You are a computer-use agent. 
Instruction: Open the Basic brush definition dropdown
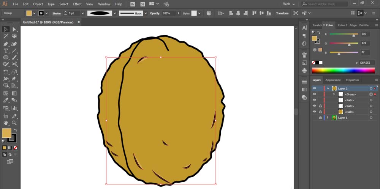146,13
